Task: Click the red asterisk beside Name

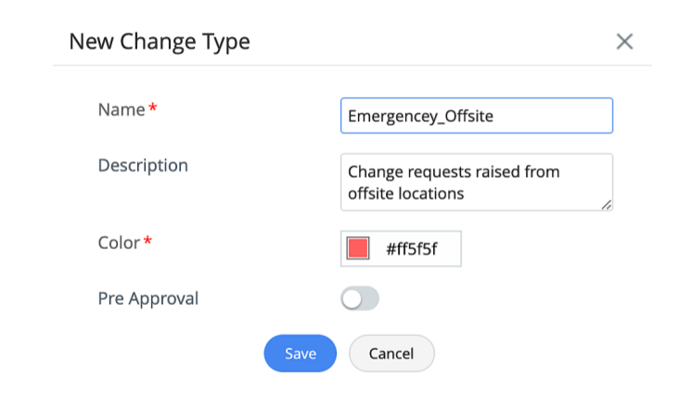Action: [153, 109]
